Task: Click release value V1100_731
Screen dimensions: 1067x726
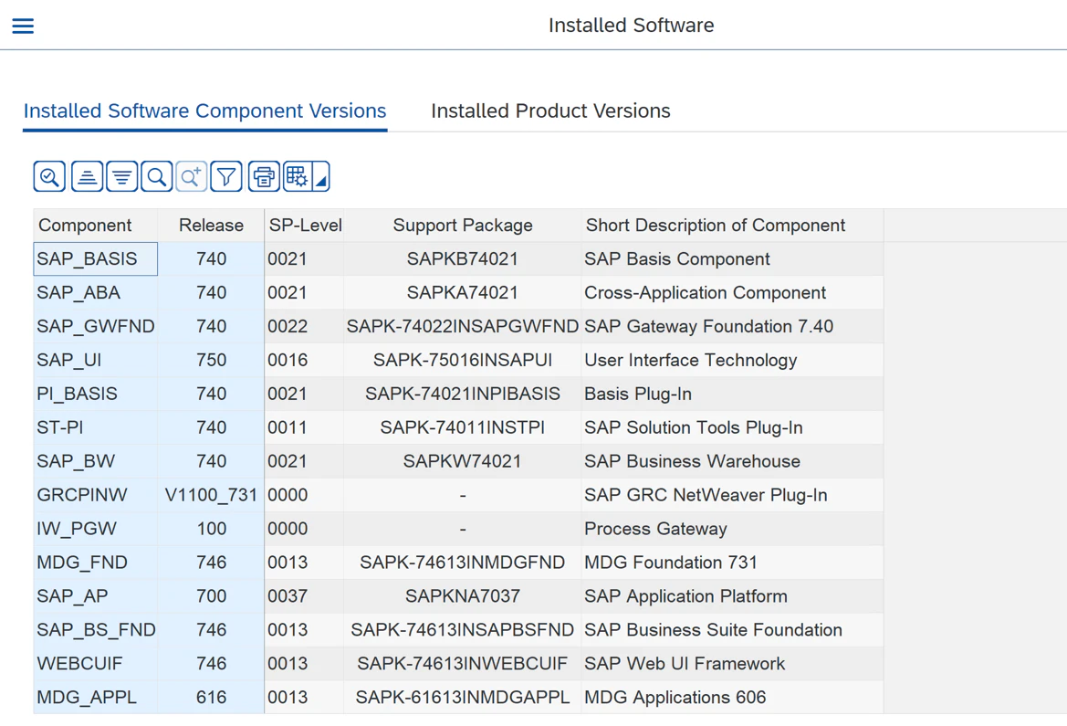Action: [211, 495]
